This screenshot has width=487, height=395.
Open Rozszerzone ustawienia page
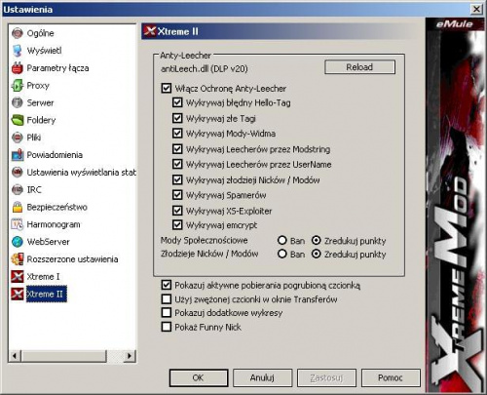tap(72, 259)
